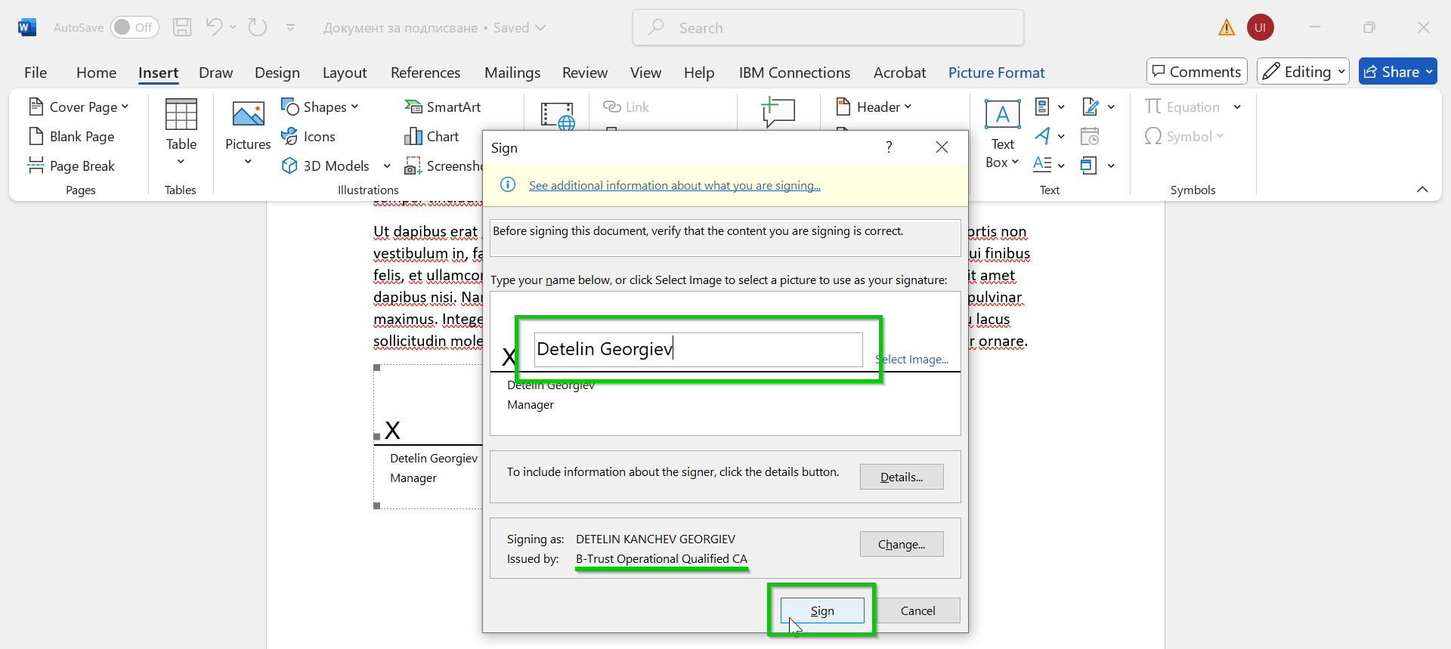Click the Redo icon
The height and width of the screenshot is (649, 1451).
(x=258, y=27)
